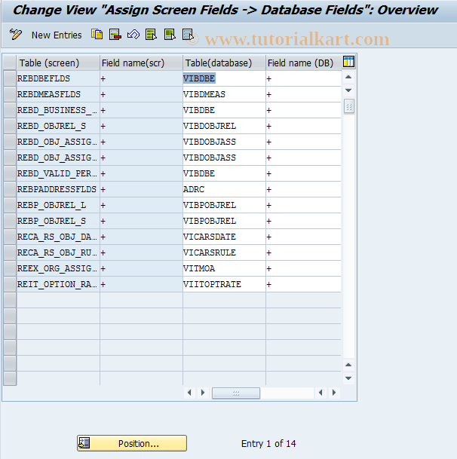Screen dimensions: 457x459
Task: Select row marker for REEX_ORG_ASSIG row
Action: (10, 268)
